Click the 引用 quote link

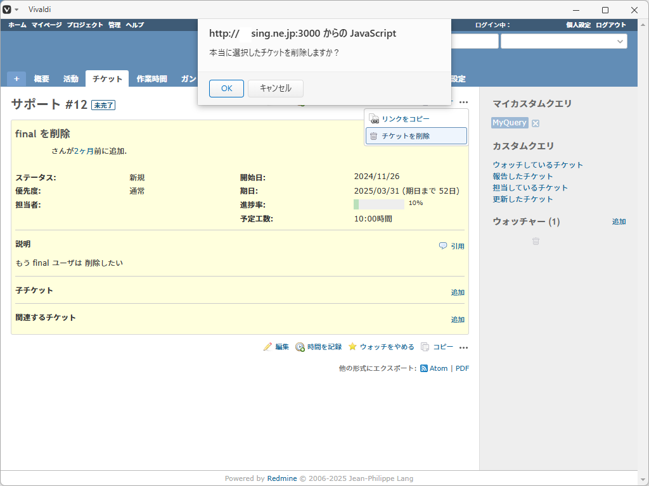click(x=458, y=246)
